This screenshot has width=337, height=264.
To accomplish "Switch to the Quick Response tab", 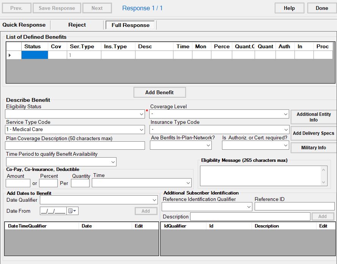I will [x=24, y=25].
